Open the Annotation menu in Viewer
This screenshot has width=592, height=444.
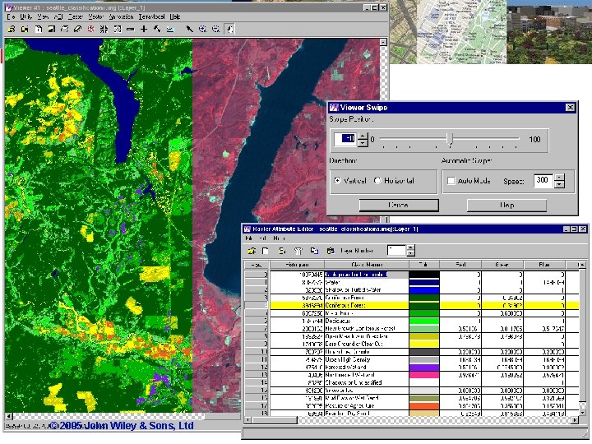tap(121, 16)
